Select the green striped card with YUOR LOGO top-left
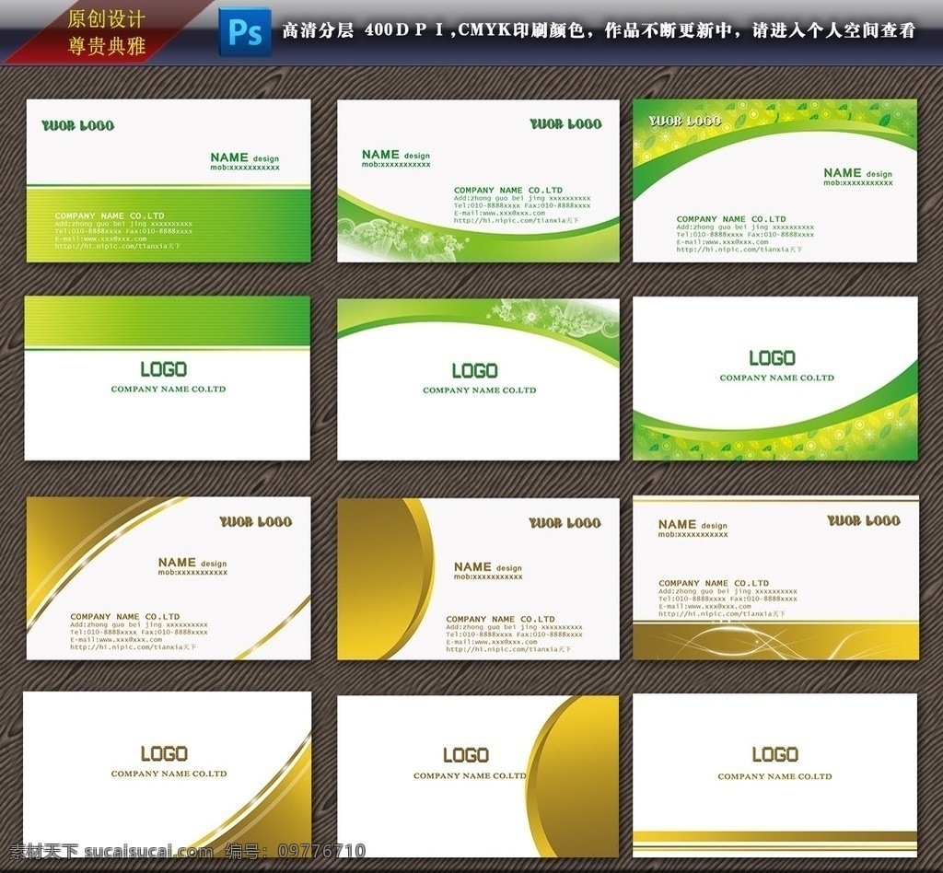The image size is (943, 873). coord(169,180)
